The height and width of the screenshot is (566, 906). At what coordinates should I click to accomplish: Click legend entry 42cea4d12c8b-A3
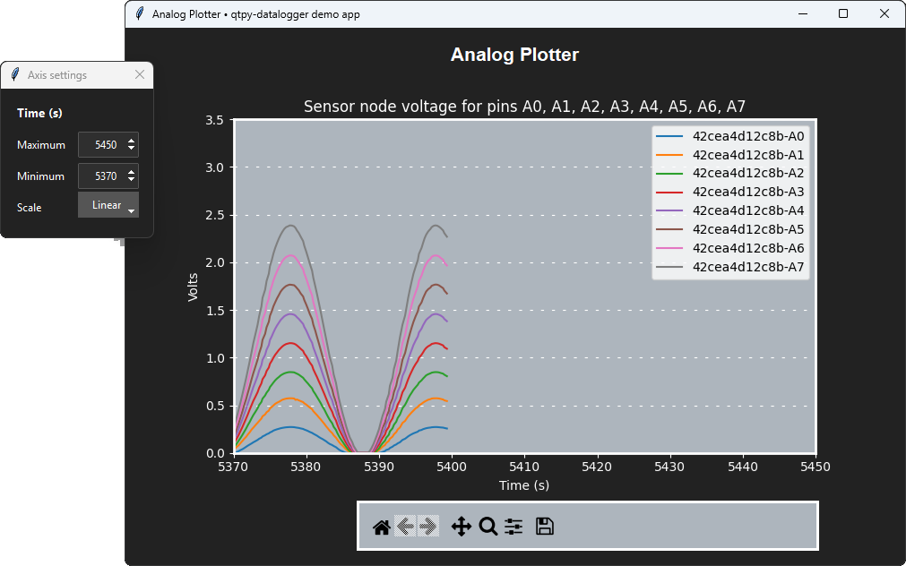[x=729, y=192]
